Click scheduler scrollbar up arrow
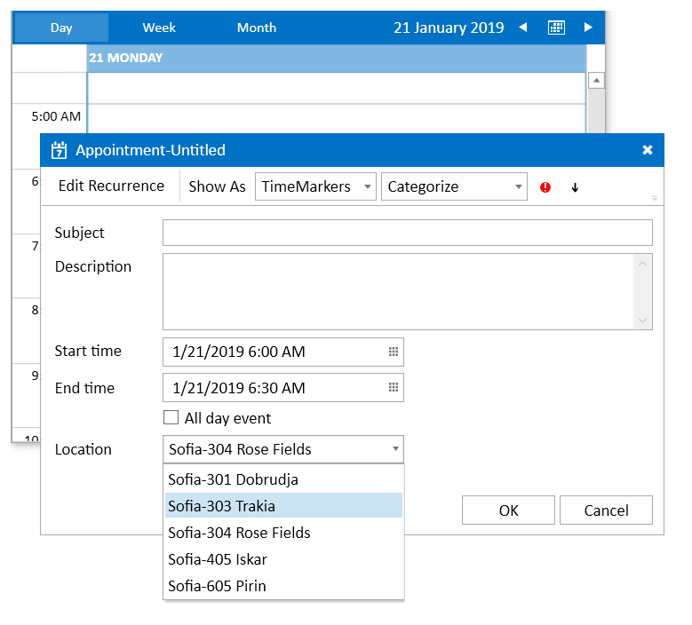Screen dimensions: 692x625 pos(596,81)
